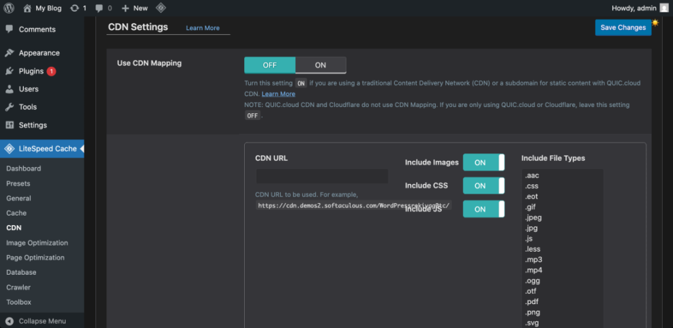
Task: Click the My Blog home icon
Action: (27, 8)
